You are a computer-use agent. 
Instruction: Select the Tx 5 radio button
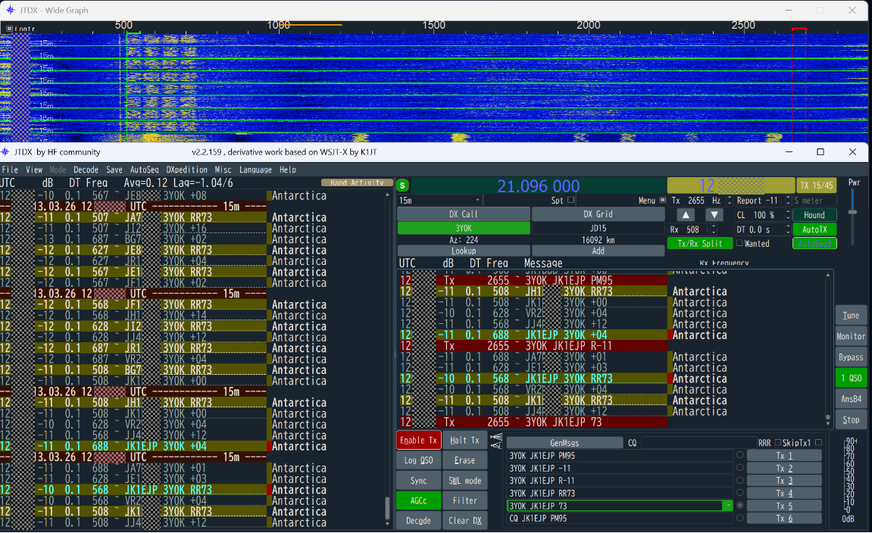click(739, 506)
